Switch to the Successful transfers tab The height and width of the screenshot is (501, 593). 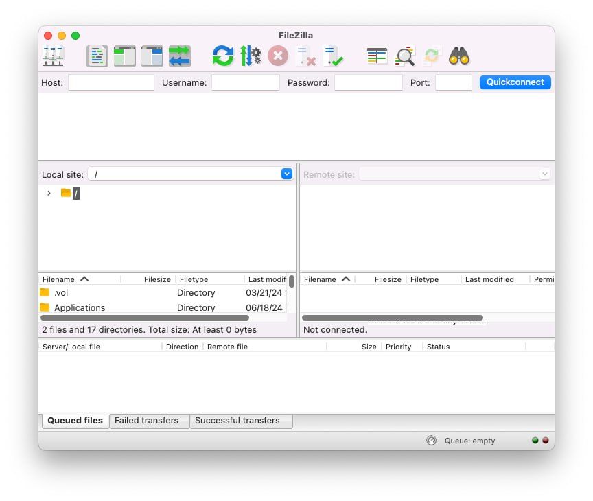click(x=241, y=421)
